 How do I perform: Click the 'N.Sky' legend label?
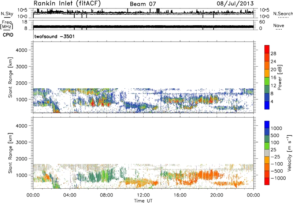(7, 14)
